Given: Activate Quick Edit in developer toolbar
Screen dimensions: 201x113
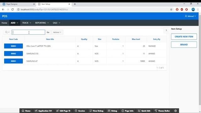Looking at the screenshot, I should point(144,111).
